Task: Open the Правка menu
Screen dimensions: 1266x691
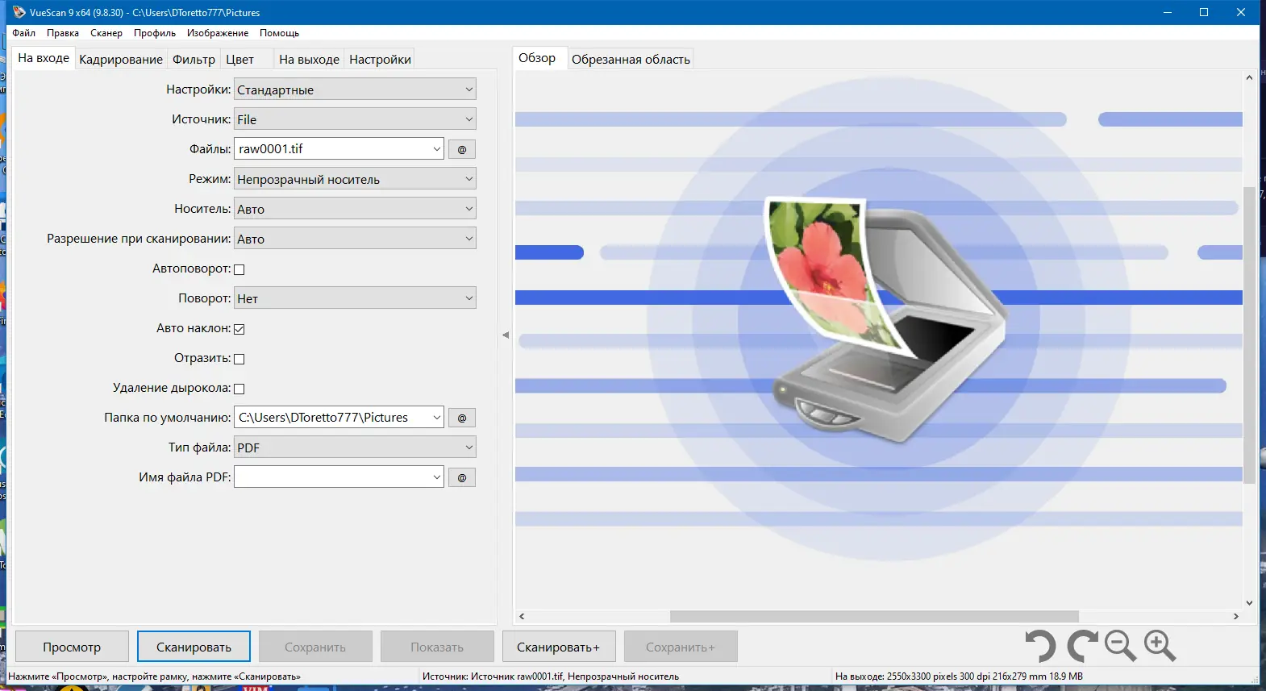Action: (x=63, y=33)
